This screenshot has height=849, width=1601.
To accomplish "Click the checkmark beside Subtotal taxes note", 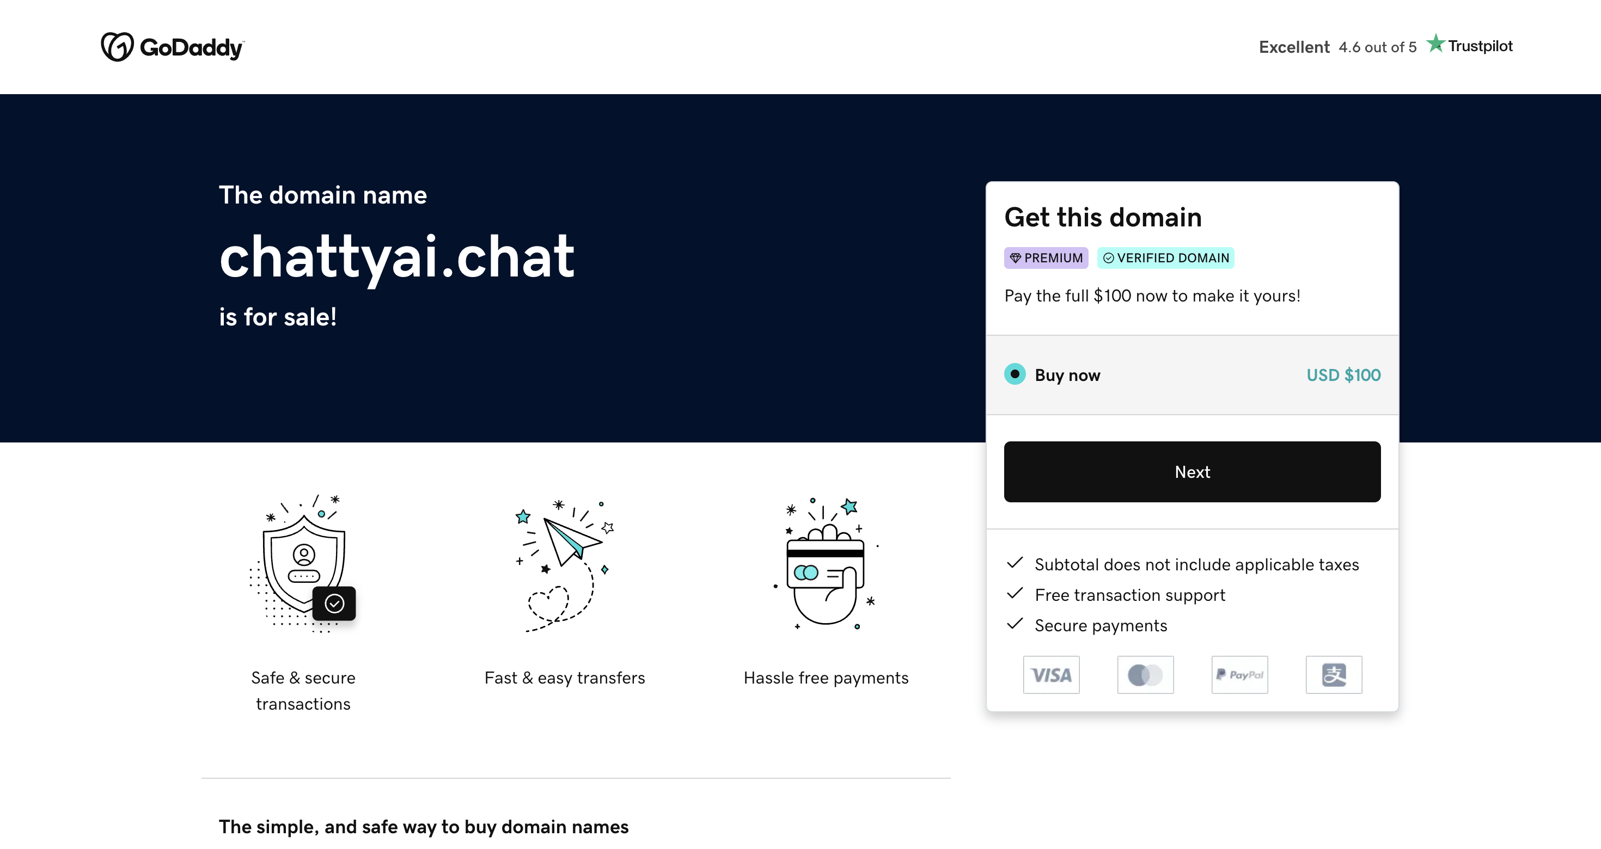I will click(1015, 563).
